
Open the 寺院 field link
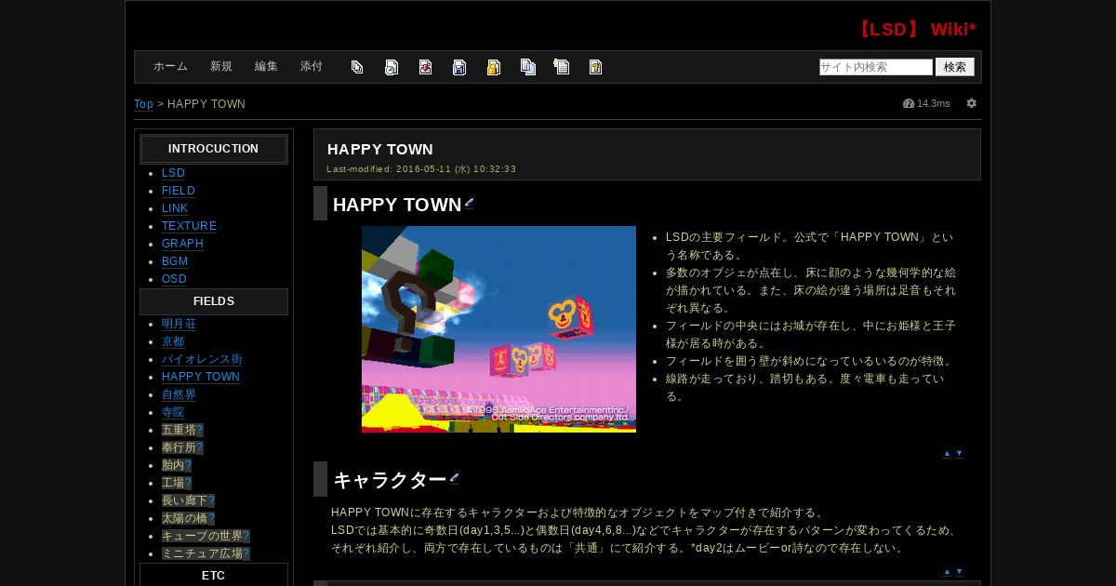[173, 412]
